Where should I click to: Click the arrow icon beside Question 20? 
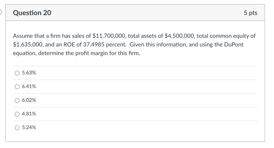pos(1,13)
